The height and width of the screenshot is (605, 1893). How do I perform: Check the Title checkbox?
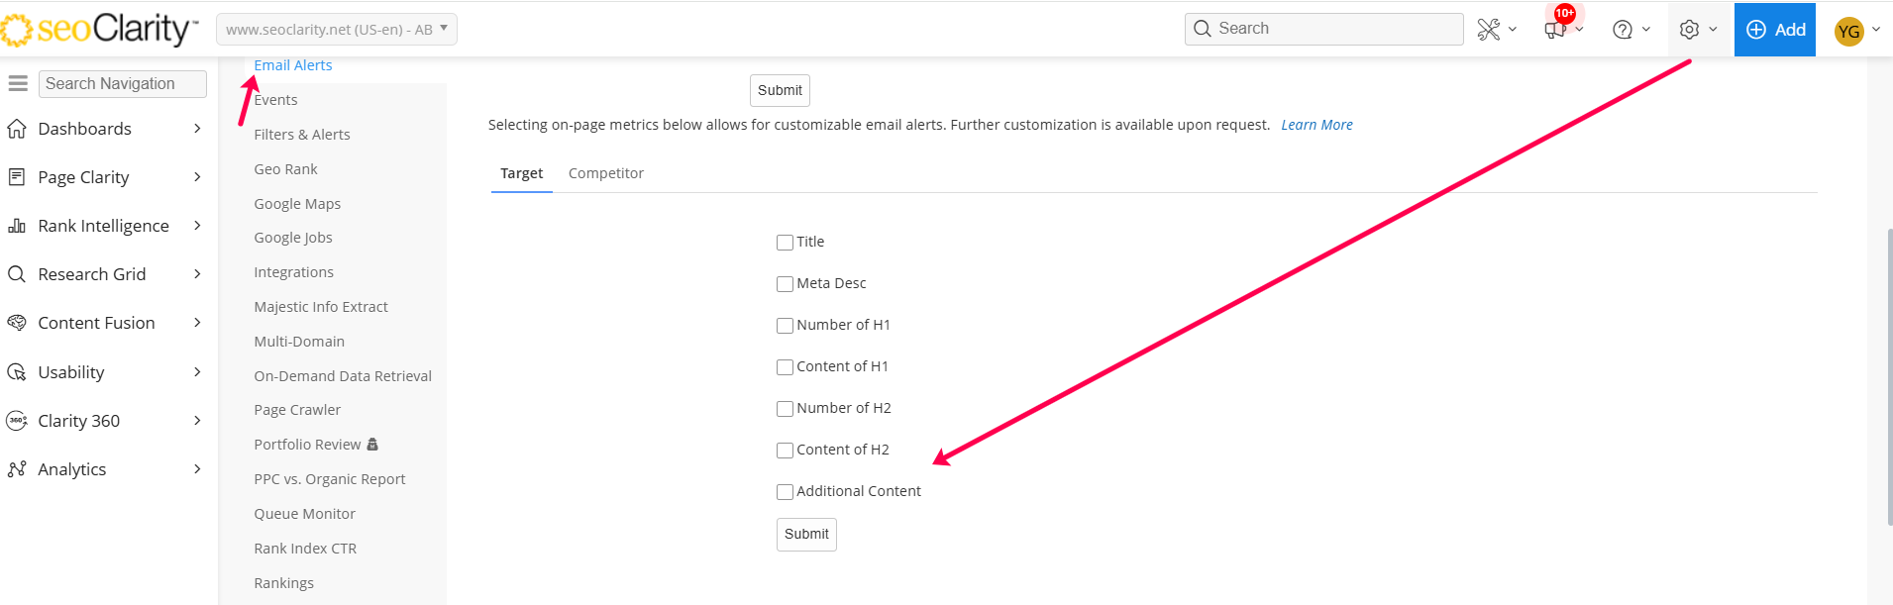coord(785,243)
